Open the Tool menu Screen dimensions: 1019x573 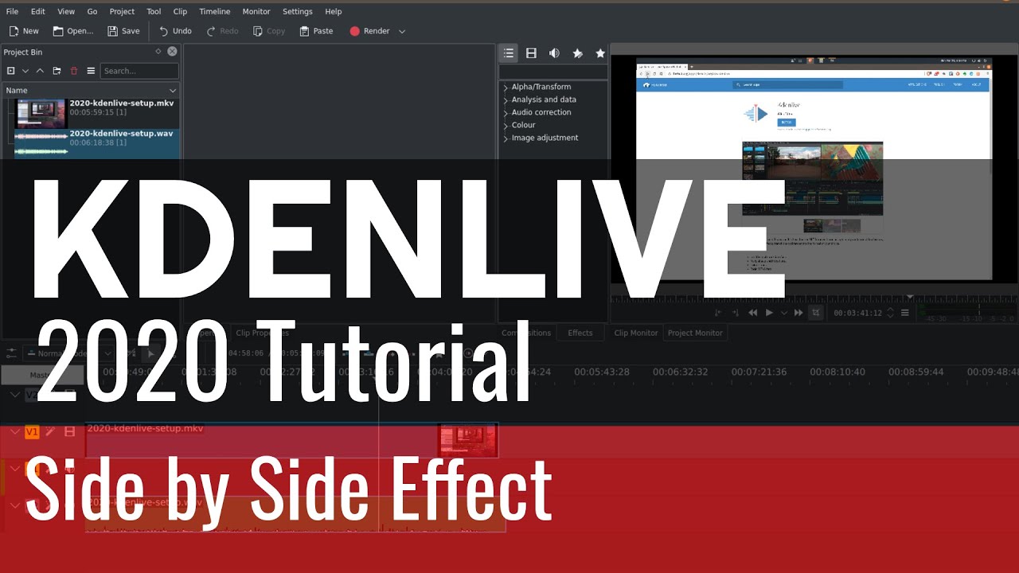click(x=154, y=11)
